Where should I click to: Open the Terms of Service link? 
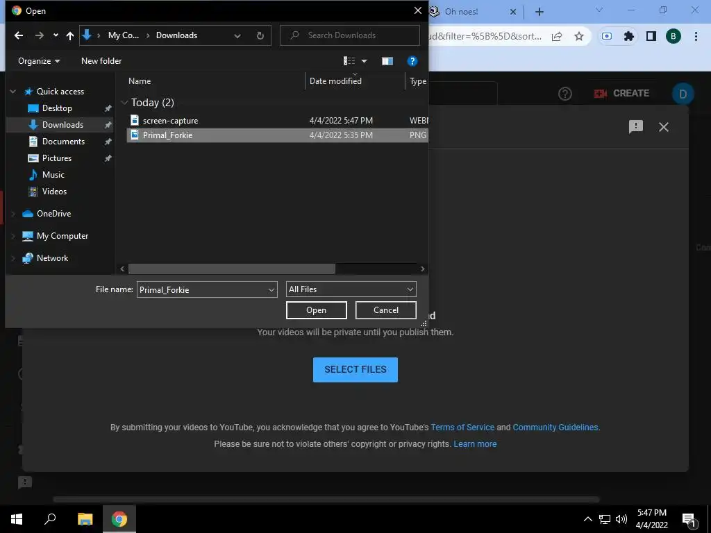(462, 428)
